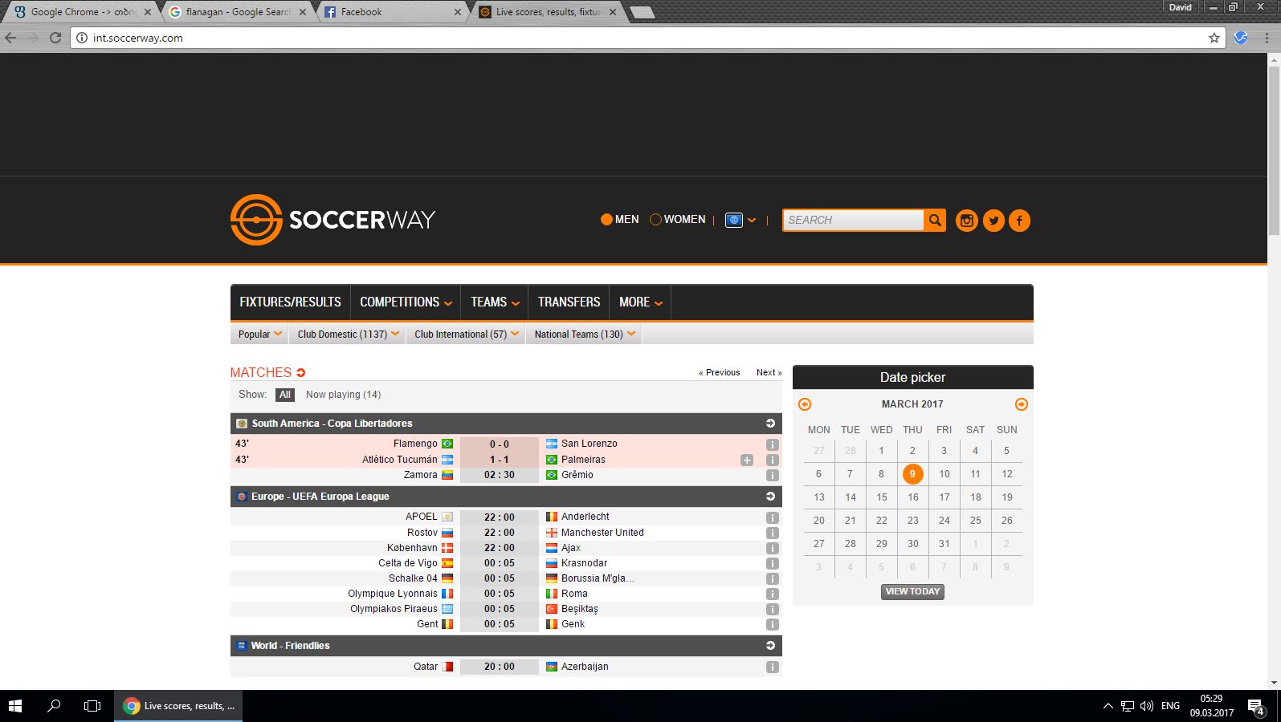
Task: Click the Next matches link
Action: click(769, 372)
